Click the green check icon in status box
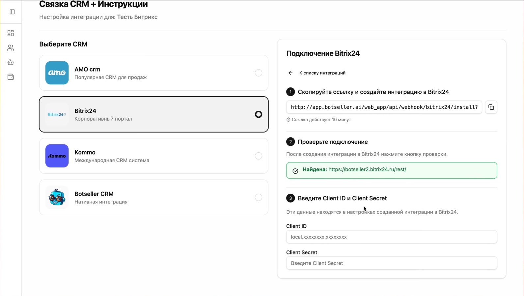 click(x=295, y=171)
